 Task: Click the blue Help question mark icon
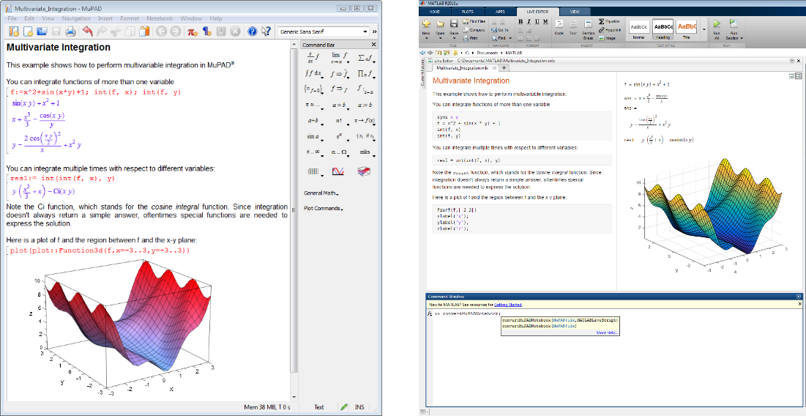[x=251, y=31]
